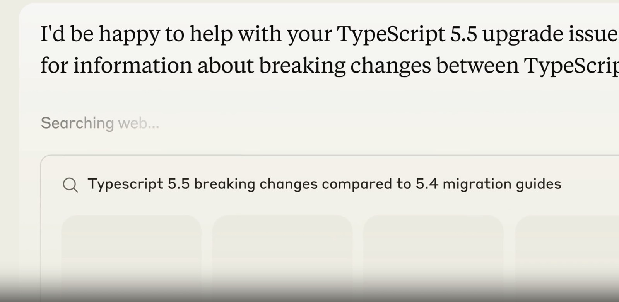Select the 'Searching web...' status text
Screen dimensions: 619x302
(100, 123)
